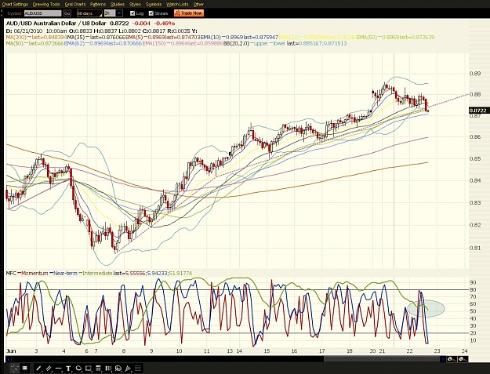This screenshot has height=374, width=490.
Task: Select the crosshair cursor tool
Action: (15, 368)
